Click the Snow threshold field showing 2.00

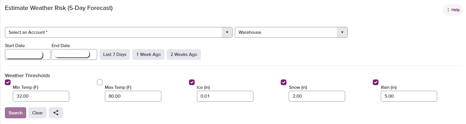click(x=317, y=96)
